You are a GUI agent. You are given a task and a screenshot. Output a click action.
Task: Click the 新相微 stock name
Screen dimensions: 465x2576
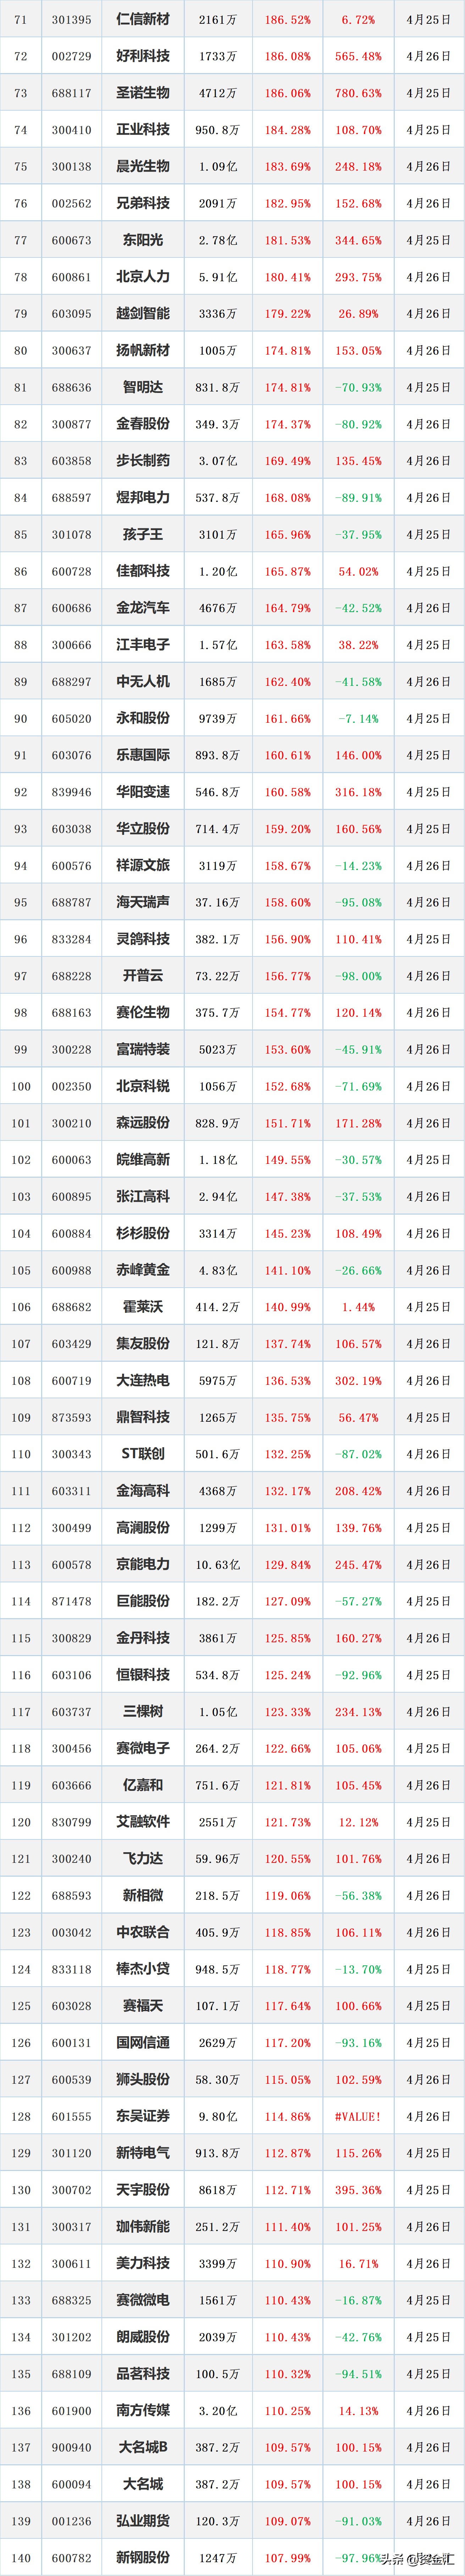(143, 1896)
